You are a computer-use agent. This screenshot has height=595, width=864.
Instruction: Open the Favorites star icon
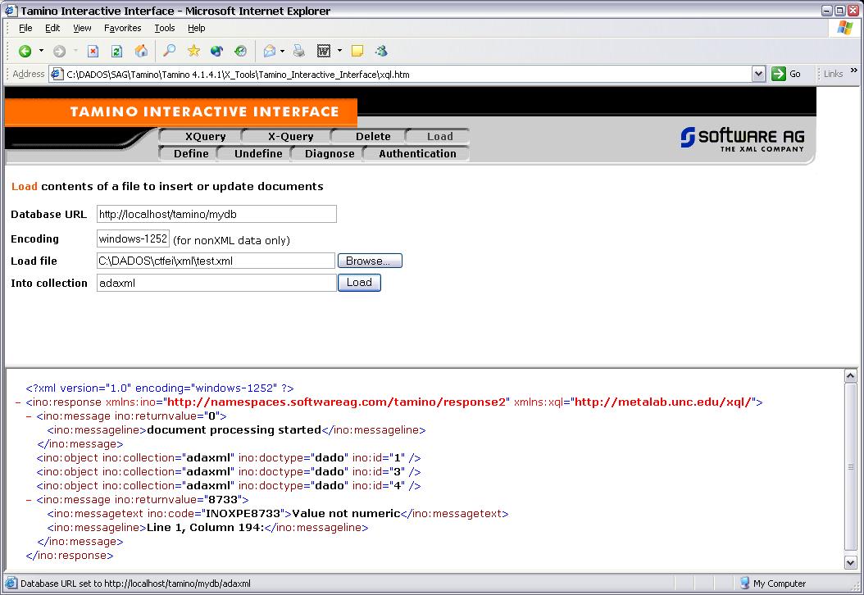pyautogui.click(x=193, y=51)
